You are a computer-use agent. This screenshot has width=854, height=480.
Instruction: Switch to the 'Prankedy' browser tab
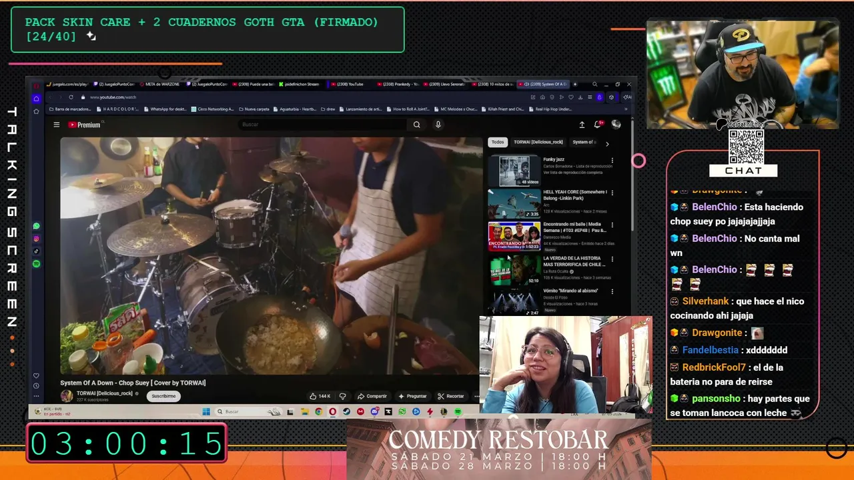(397, 84)
